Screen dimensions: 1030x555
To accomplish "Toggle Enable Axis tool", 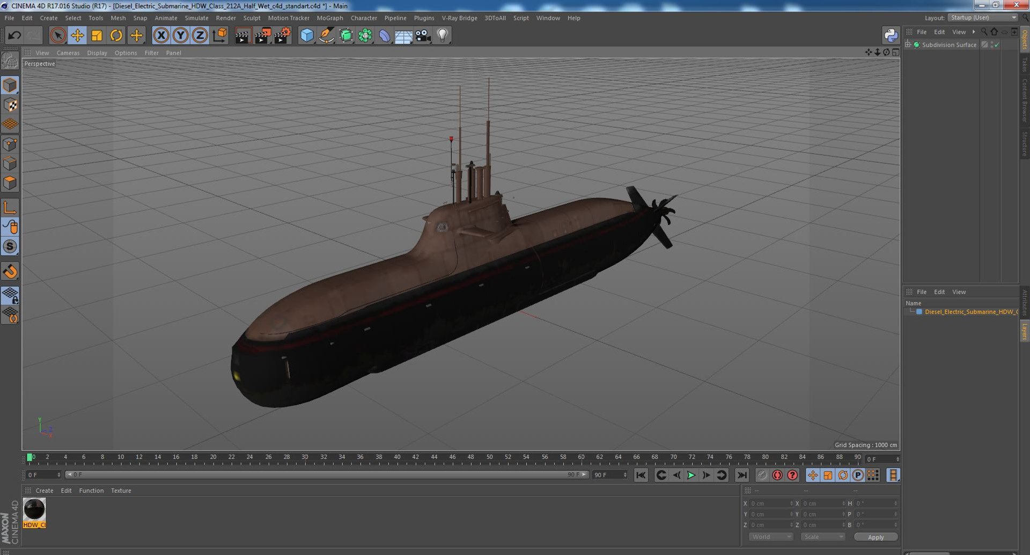I will click(10, 207).
